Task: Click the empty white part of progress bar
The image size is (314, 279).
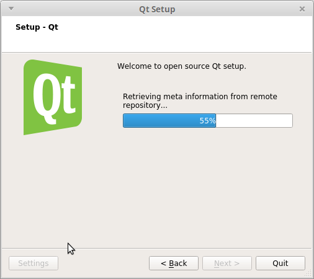Action: 254,120
